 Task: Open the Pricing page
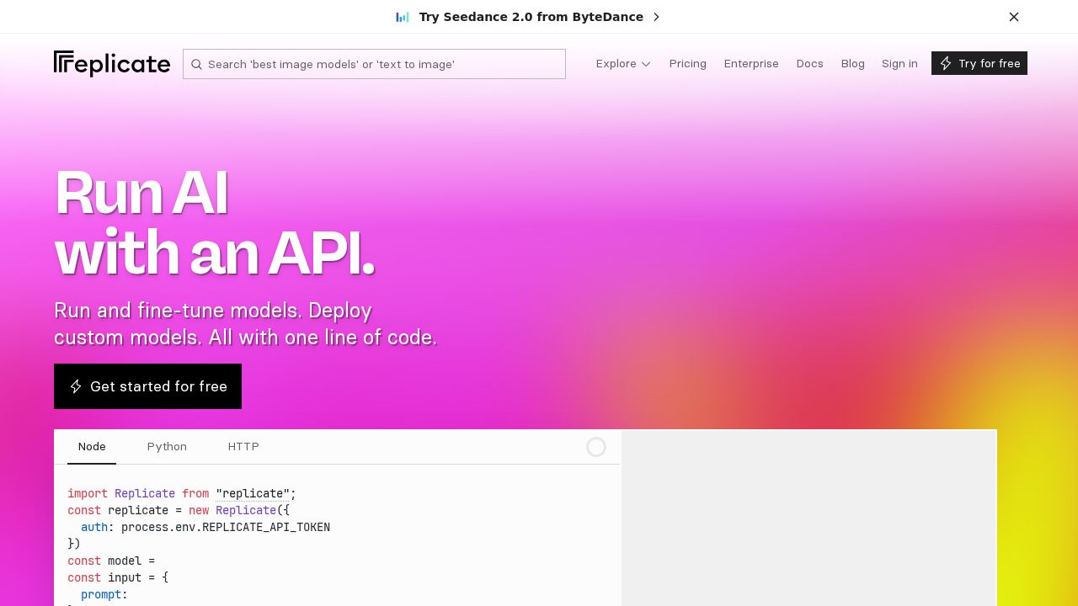688,64
